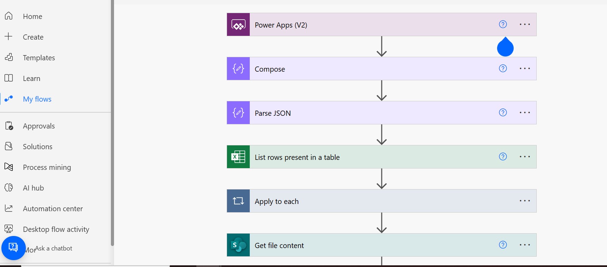The width and height of the screenshot is (607, 267).
Task: Open the ellipsis menu on Power Apps (V2)
Action: click(525, 24)
